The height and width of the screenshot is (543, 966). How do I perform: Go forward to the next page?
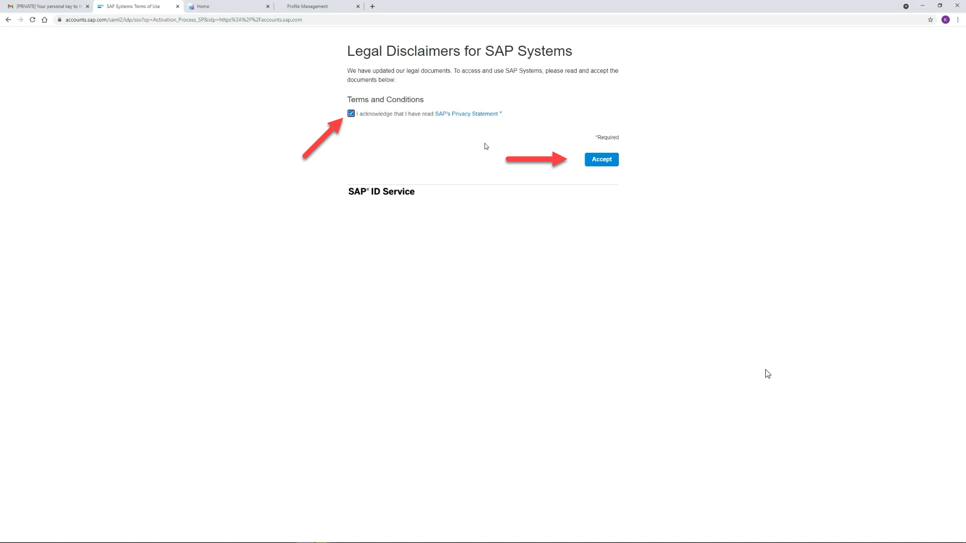pyautogui.click(x=20, y=20)
